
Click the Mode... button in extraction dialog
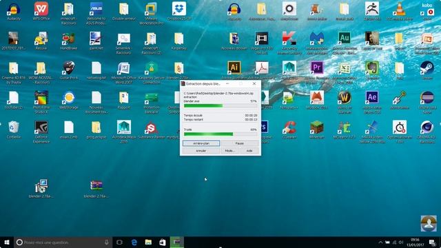229,151
